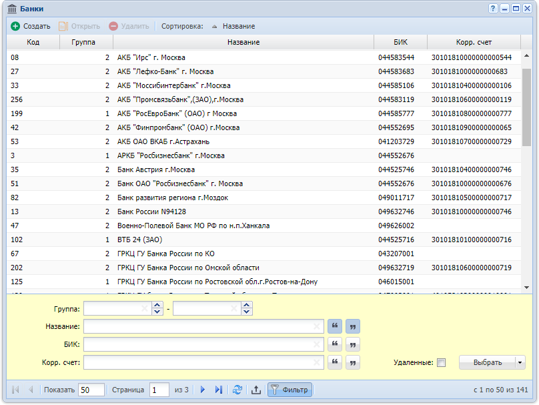Click the export upload icon
Screen dimensions: 539x405
tap(255, 390)
